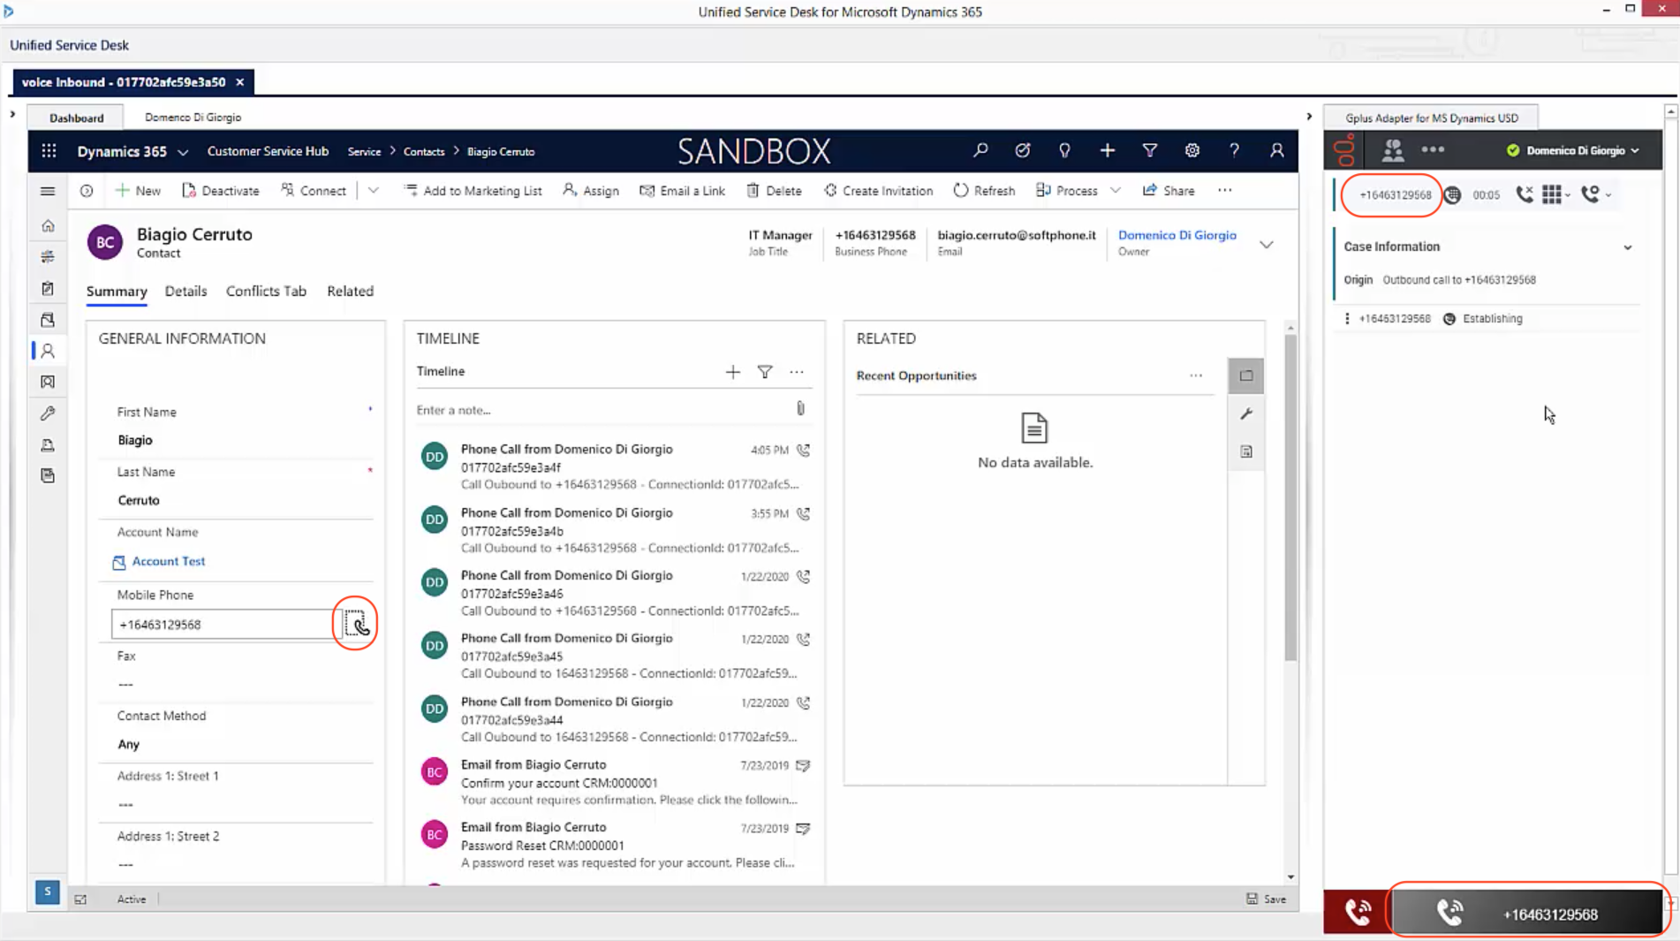Expand the contact header details chevron

1267,245
